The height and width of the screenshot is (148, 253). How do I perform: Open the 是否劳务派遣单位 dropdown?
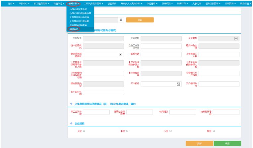tap(103, 54)
